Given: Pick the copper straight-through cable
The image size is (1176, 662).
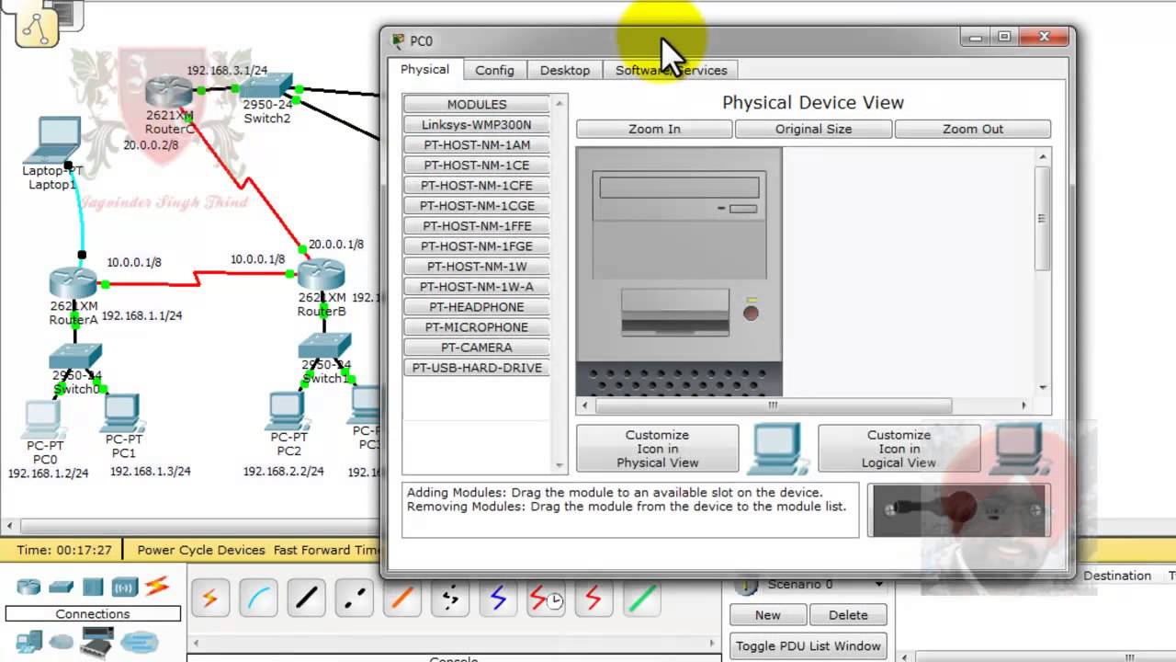Looking at the screenshot, I should [306, 599].
